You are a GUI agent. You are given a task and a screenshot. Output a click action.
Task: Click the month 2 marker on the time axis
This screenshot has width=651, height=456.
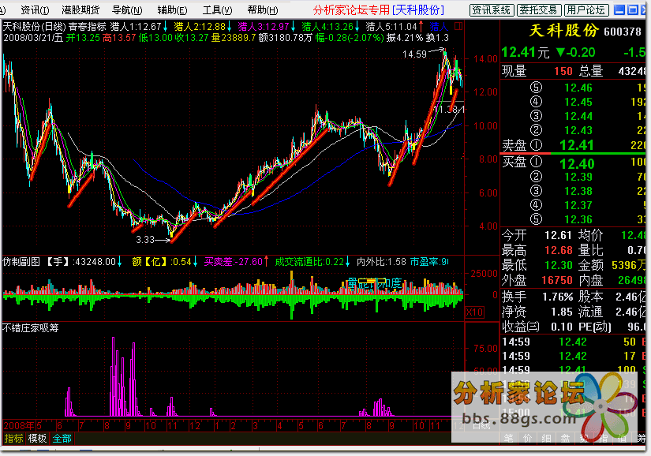[234, 426]
